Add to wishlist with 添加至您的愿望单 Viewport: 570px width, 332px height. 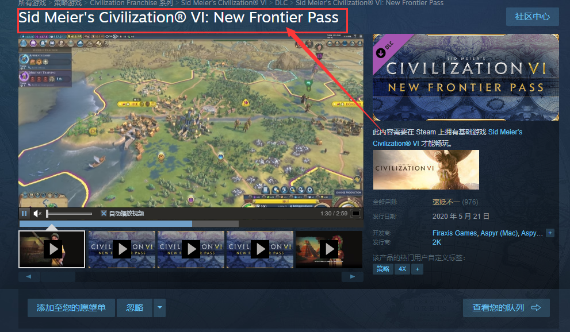pyautogui.click(x=71, y=308)
